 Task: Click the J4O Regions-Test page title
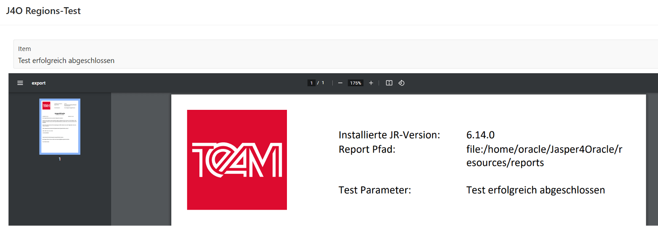click(x=43, y=11)
